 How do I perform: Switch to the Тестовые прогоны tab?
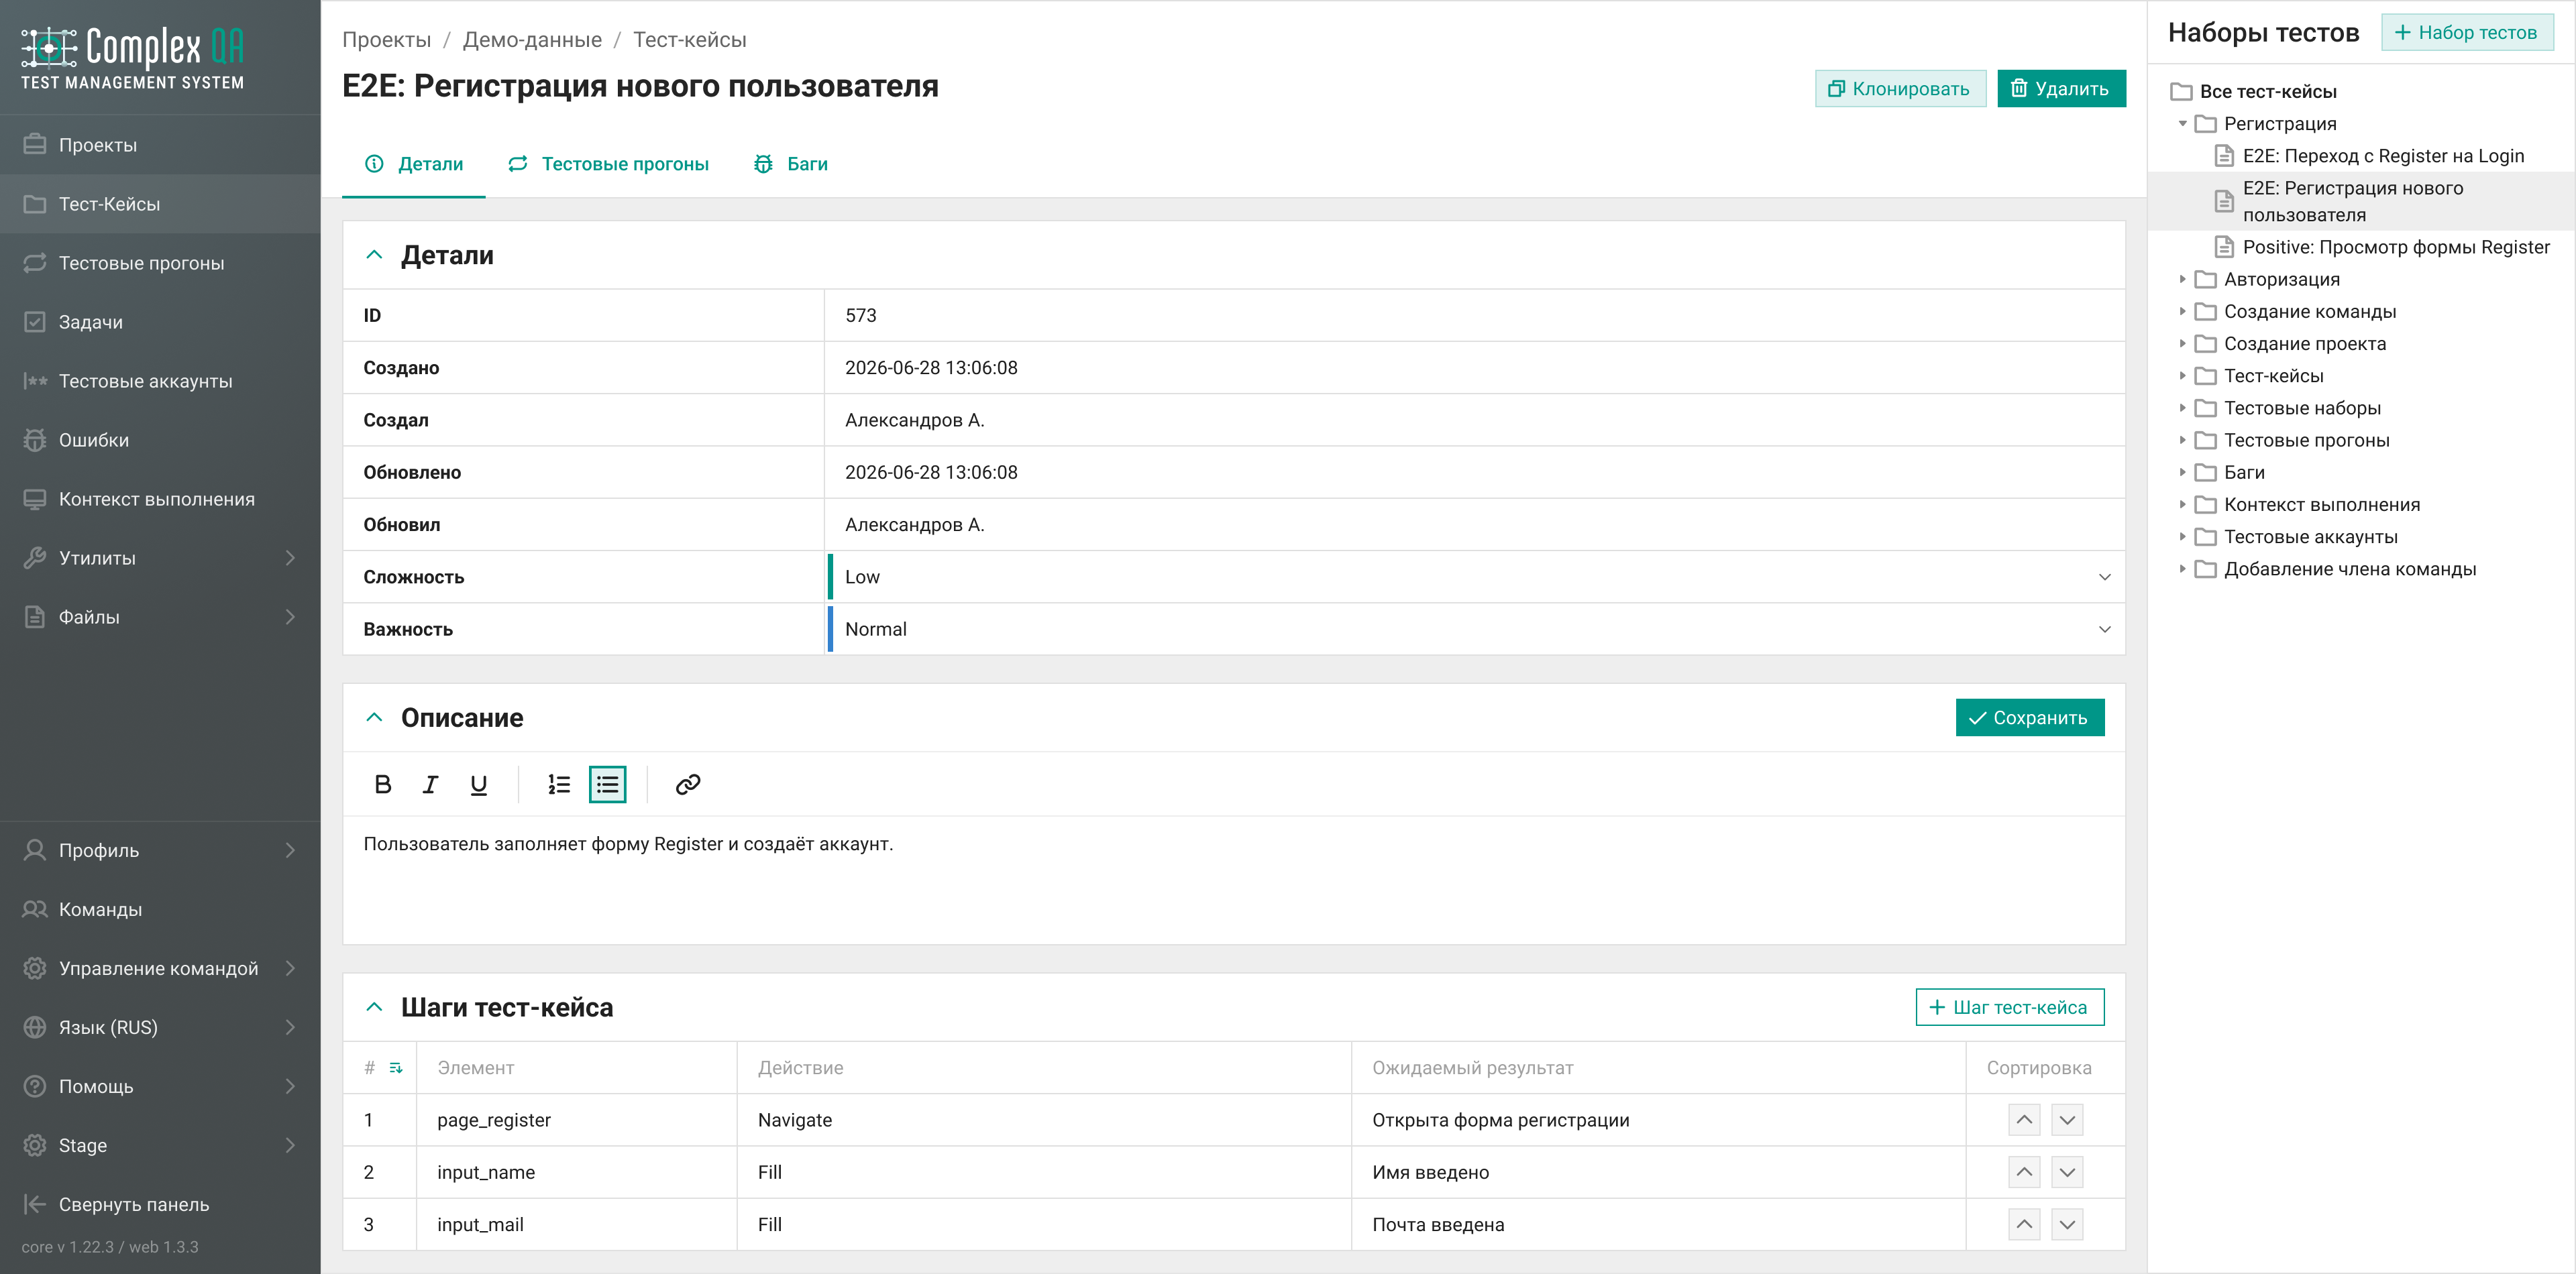click(x=608, y=164)
